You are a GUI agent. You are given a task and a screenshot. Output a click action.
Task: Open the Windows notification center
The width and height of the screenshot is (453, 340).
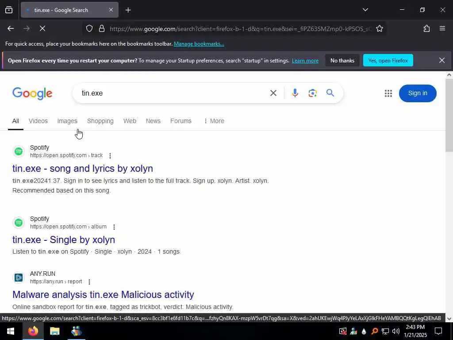[438, 331]
